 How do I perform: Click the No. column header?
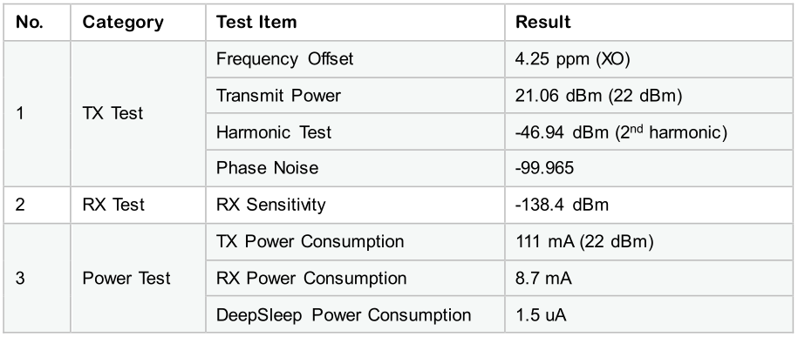tap(38, 23)
